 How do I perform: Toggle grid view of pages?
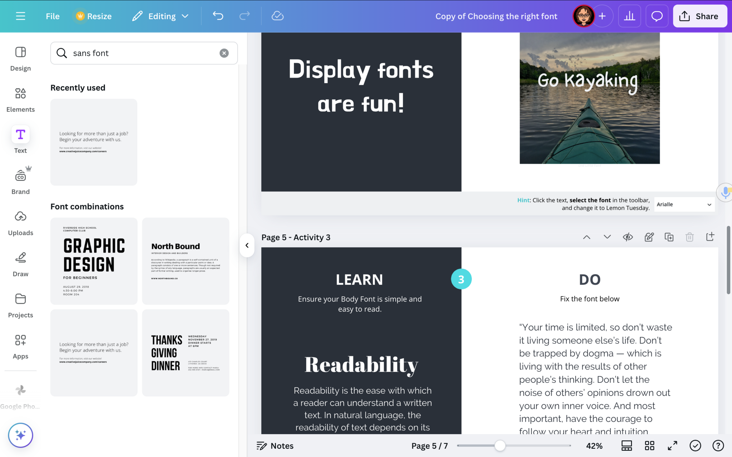[649, 446]
